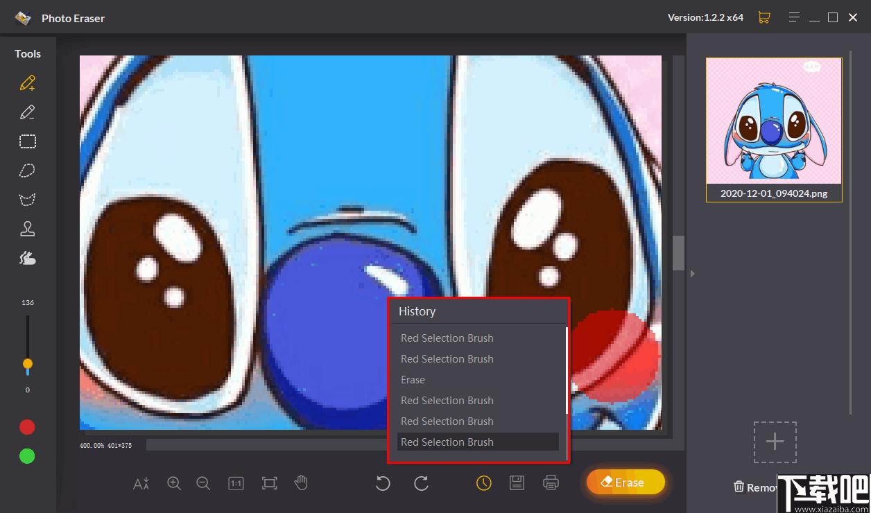This screenshot has height=513, width=871.
Task: Click the History list scrollbar
Action: tap(567, 371)
